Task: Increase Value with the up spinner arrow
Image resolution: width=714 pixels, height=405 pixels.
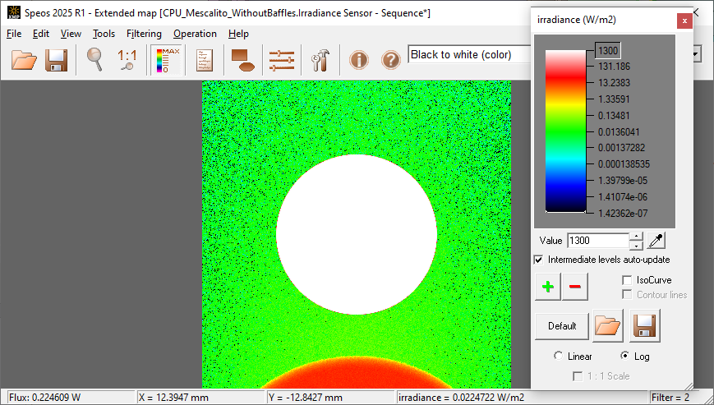Action: (636, 237)
